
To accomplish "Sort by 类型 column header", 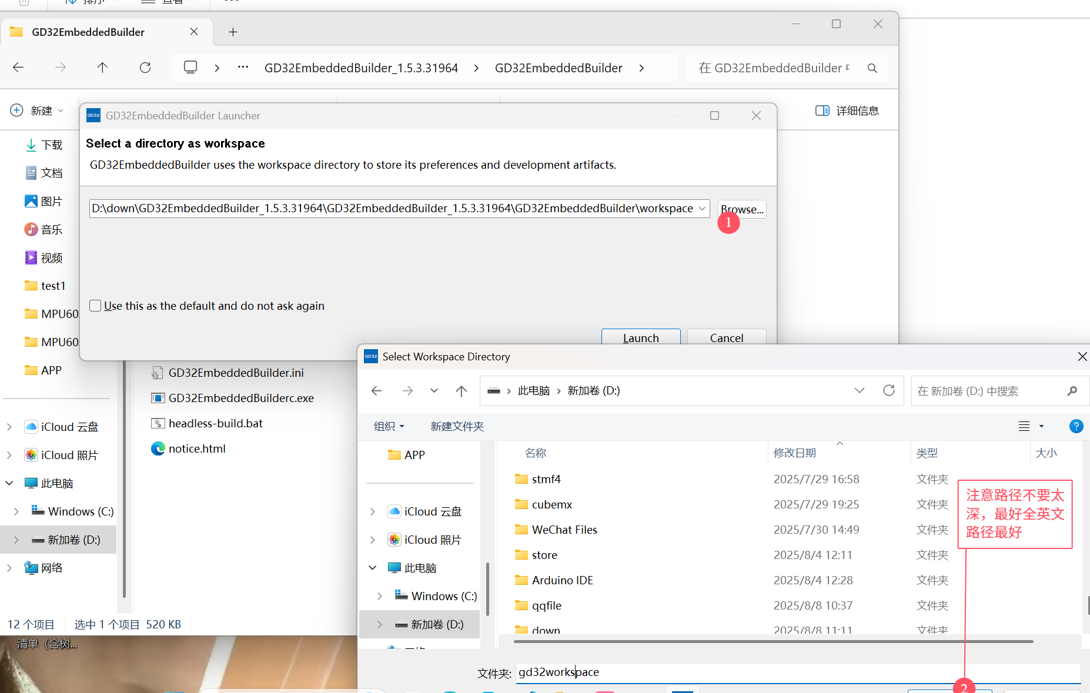I will click(927, 453).
